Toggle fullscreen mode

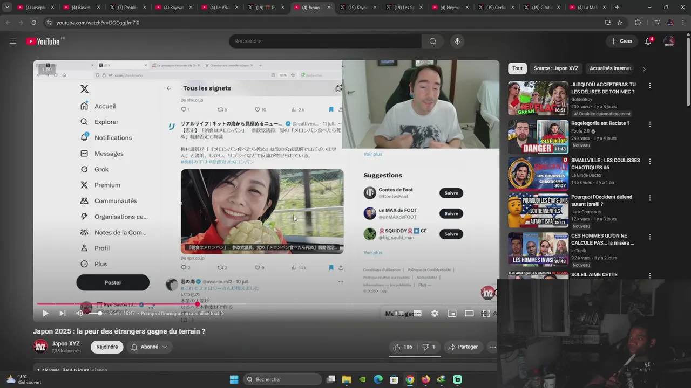(486, 313)
